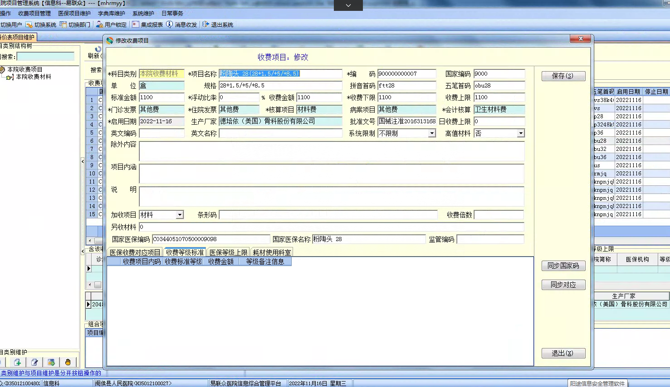Click the 退出系统 exit-system icon

click(x=205, y=24)
